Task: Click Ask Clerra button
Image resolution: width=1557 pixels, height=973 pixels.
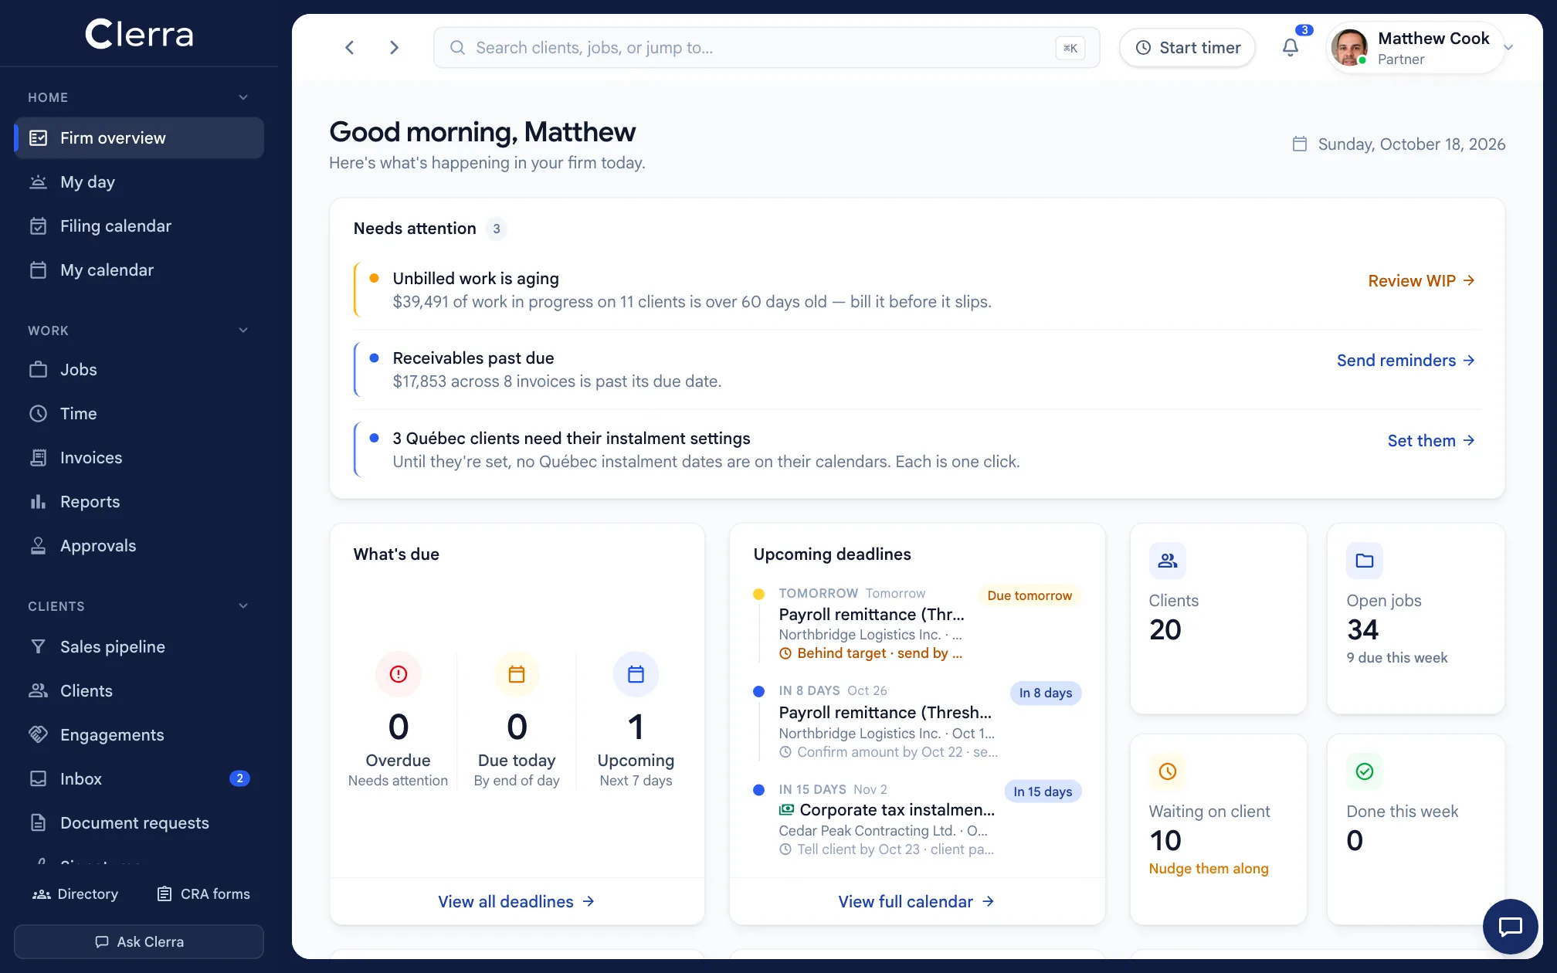Action: click(139, 942)
